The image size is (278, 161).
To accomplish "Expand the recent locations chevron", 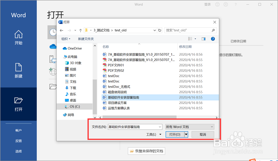I will point(75,30).
